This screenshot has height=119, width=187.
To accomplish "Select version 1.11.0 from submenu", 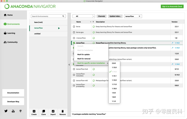I will pyautogui.click(x=114, y=84).
